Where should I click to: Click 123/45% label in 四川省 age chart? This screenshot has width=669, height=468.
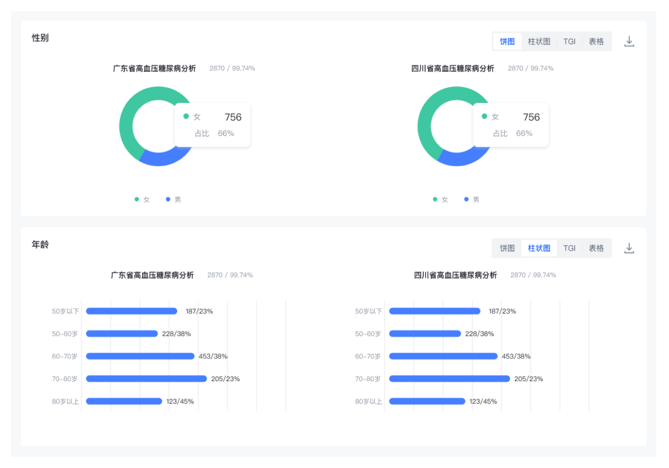click(483, 401)
